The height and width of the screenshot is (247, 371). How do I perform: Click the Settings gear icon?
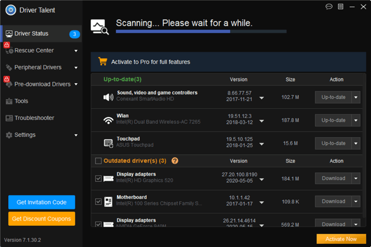tap(9, 135)
